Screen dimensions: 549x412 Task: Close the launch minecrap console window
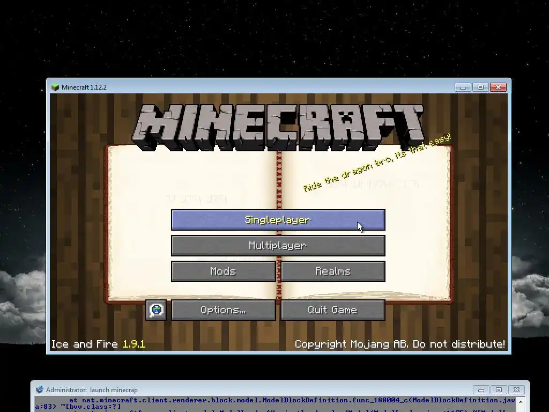tap(516, 390)
